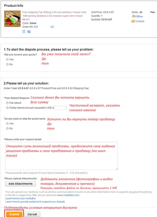This screenshot has width=157, height=217.
Task: Click the yellow envelope Contact icon
Action: click(x=133, y=21)
